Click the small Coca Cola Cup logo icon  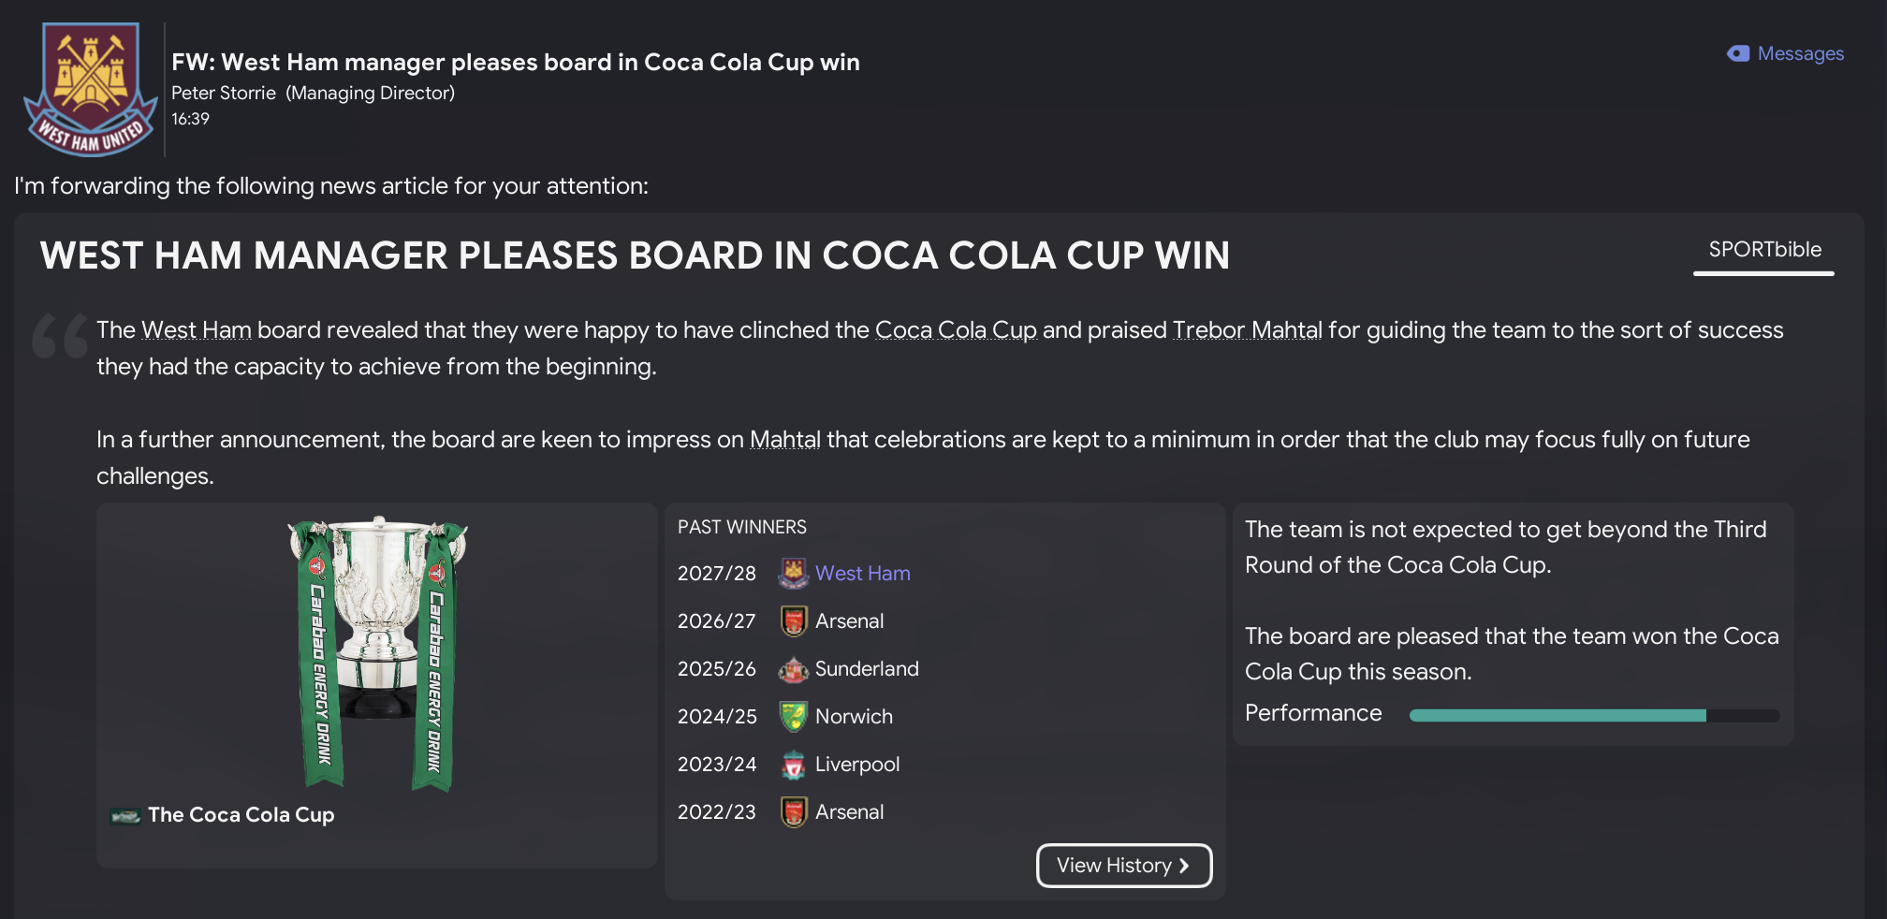[x=124, y=816]
